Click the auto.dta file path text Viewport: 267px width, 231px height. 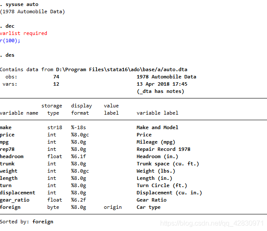122,69
